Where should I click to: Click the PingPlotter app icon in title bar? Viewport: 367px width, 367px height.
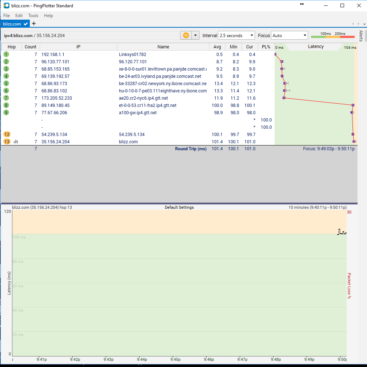coord(6,5)
